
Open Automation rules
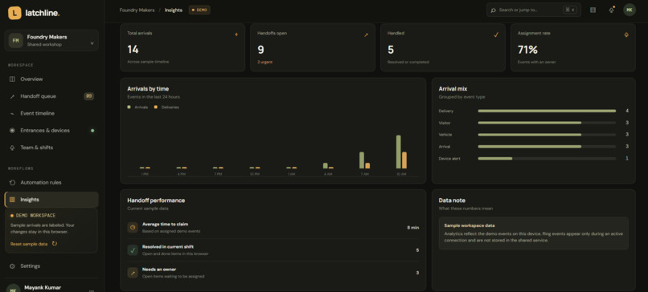tap(51, 182)
